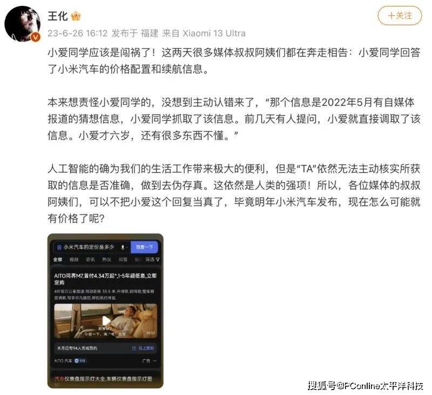The width and height of the screenshot is (432, 395).
Task: Select the 全部 tab
Action: [58, 259]
